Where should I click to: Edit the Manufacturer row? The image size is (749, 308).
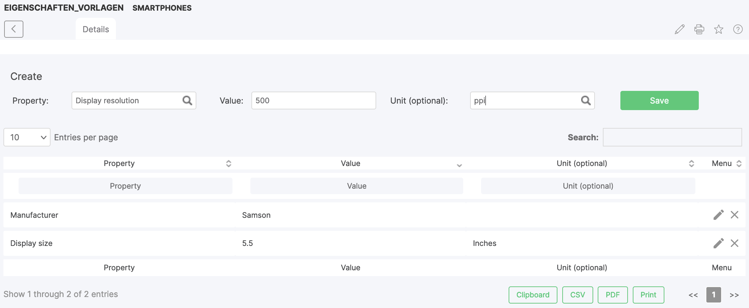718,215
